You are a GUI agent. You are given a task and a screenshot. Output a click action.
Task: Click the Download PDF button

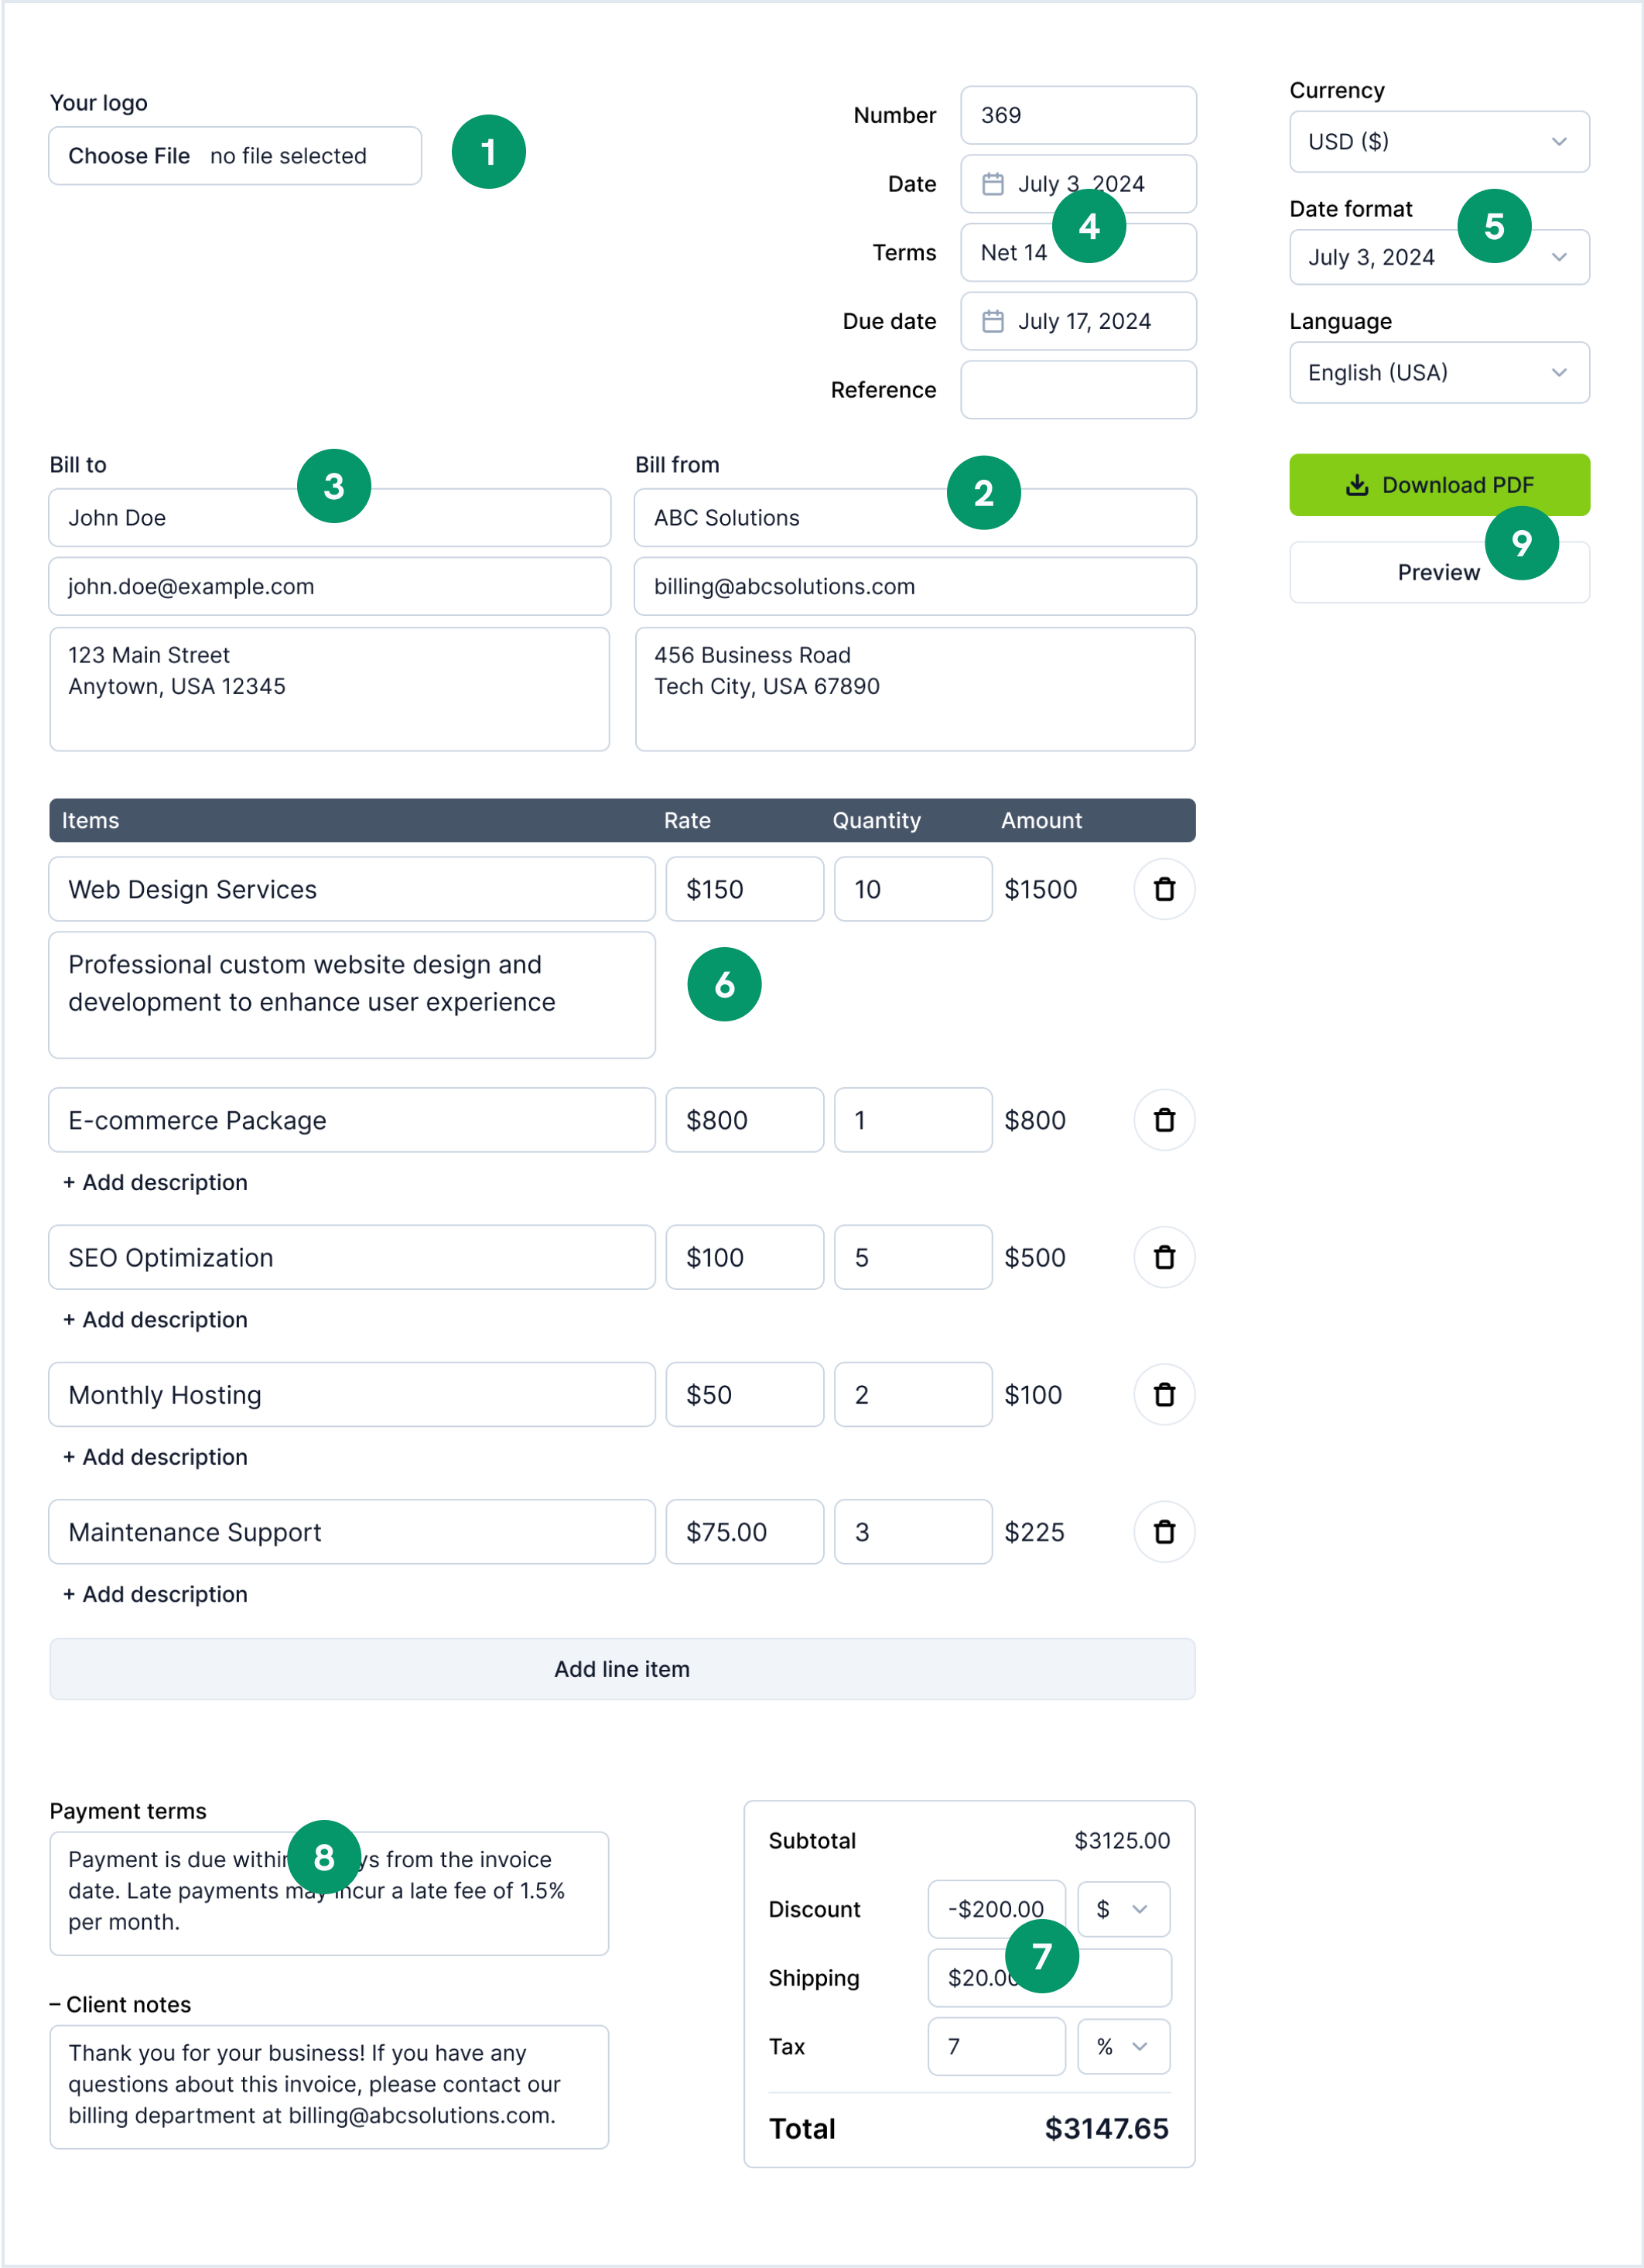pyautogui.click(x=1439, y=485)
